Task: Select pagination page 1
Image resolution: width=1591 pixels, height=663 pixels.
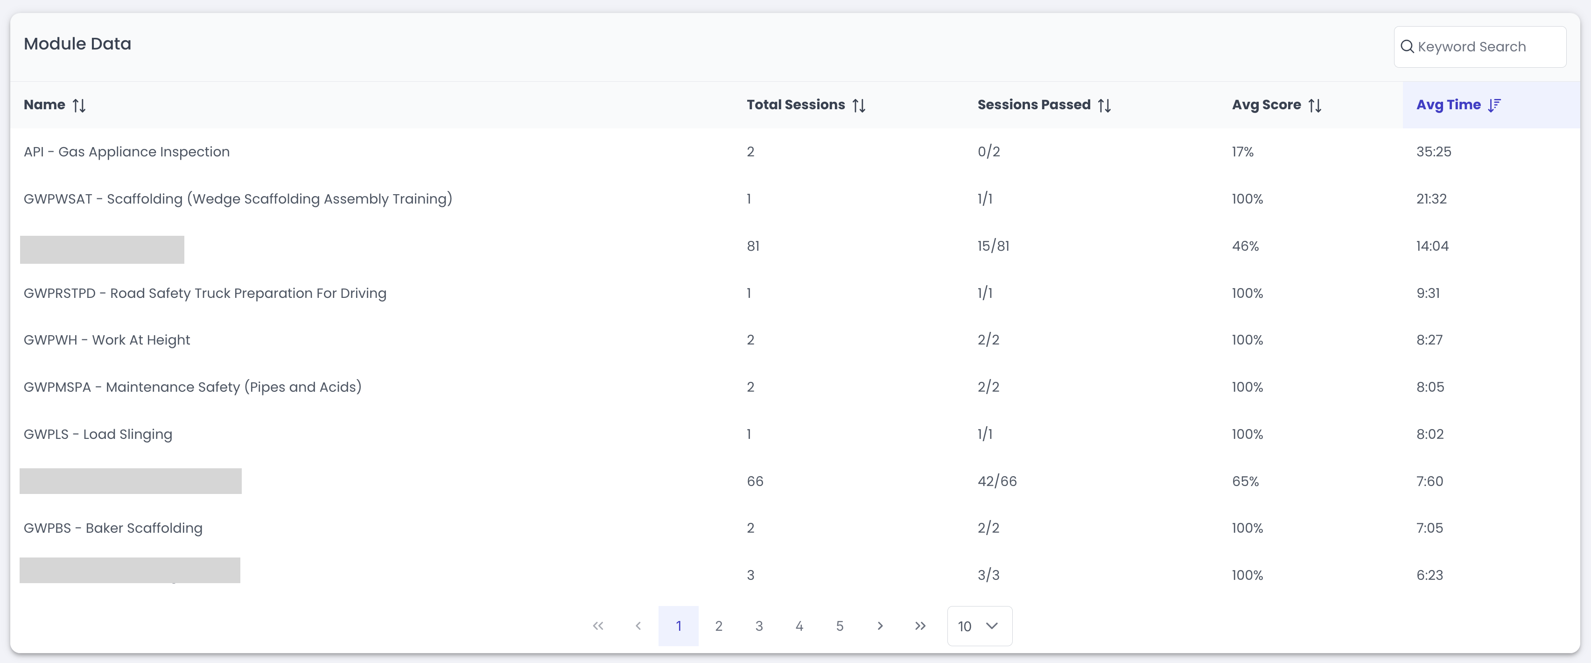Action: (x=678, y=626)
